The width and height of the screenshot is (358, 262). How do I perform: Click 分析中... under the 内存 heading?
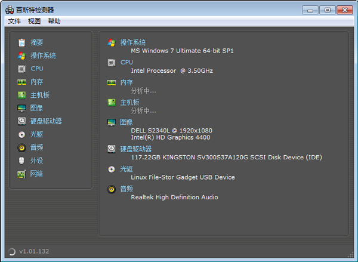pos(143,91)
